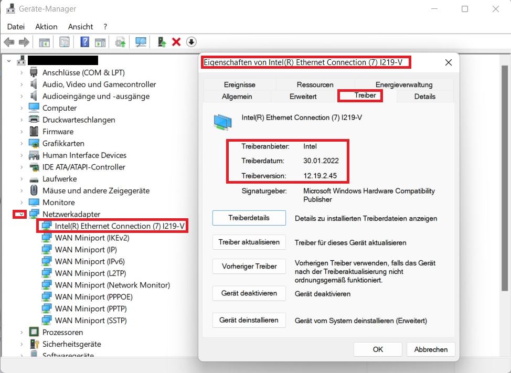Expand Audio, Video und Gamecontroller node

(22, 84)
